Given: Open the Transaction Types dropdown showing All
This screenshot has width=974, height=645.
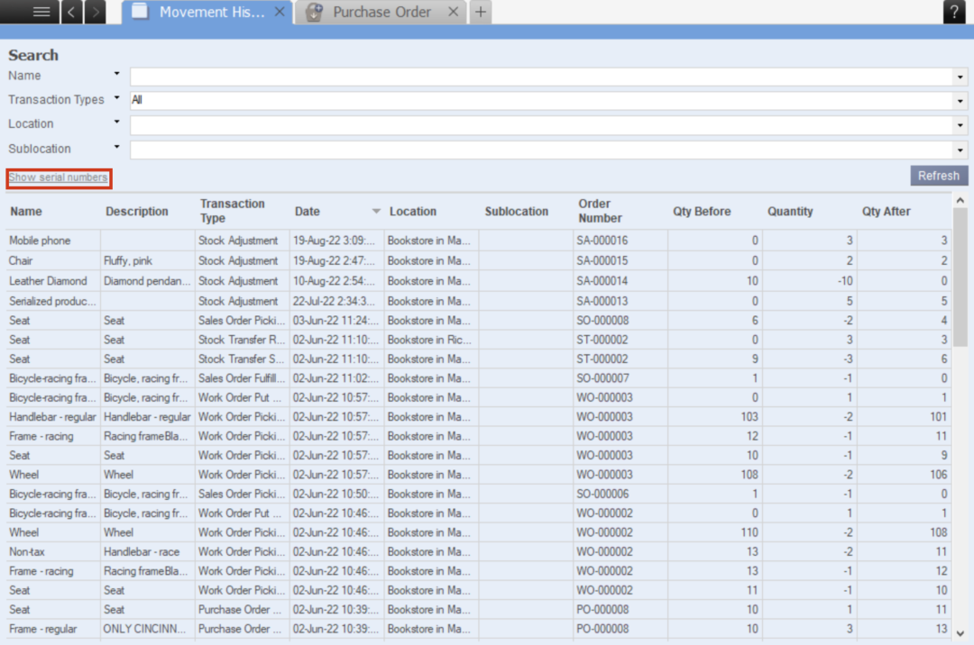Looking at the screenshot, I should (959, 100).
